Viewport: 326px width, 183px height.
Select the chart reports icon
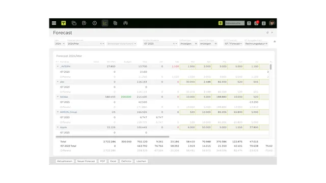pos(105,23)
